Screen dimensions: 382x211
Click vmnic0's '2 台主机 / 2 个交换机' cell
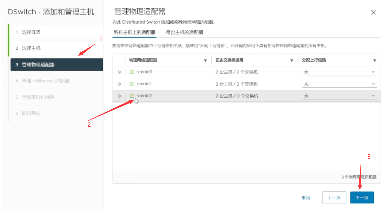tap(237, 72)
